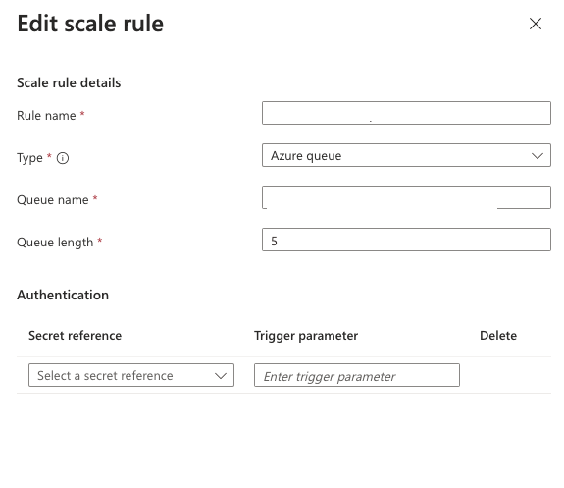Select the Authentication section heading
The image size is (564, 488).
pos(63,295)
